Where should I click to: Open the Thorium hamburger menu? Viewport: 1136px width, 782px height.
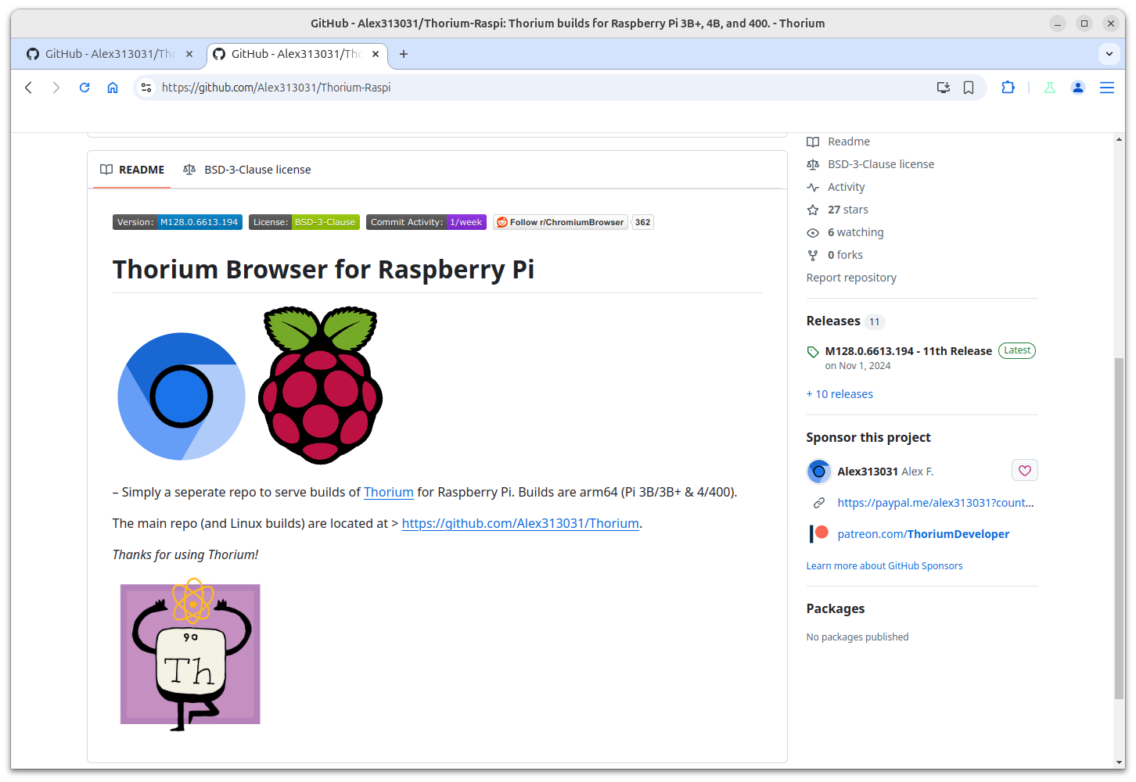pos(1106,88)
